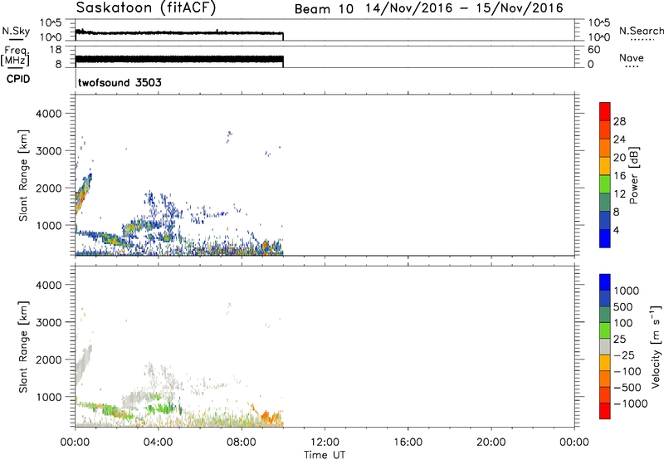Click the 'N.Search' legend label
The width and height of the screenshot is (664, 460).
641,31
